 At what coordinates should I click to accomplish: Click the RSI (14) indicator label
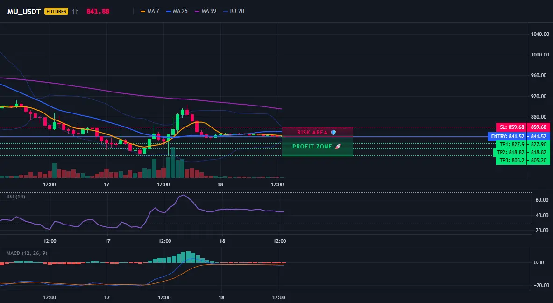(16, 197)
